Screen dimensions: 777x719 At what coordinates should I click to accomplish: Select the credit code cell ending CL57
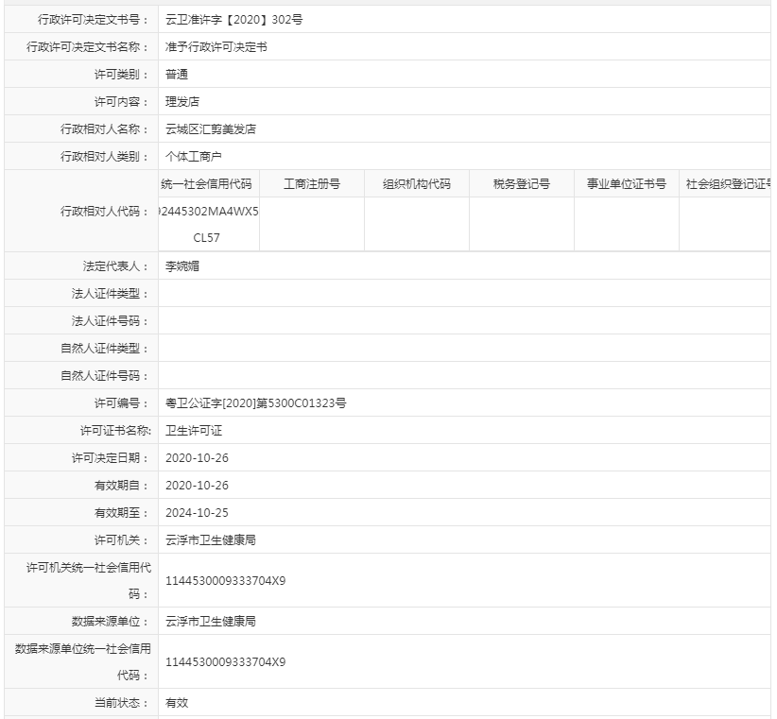209,224
